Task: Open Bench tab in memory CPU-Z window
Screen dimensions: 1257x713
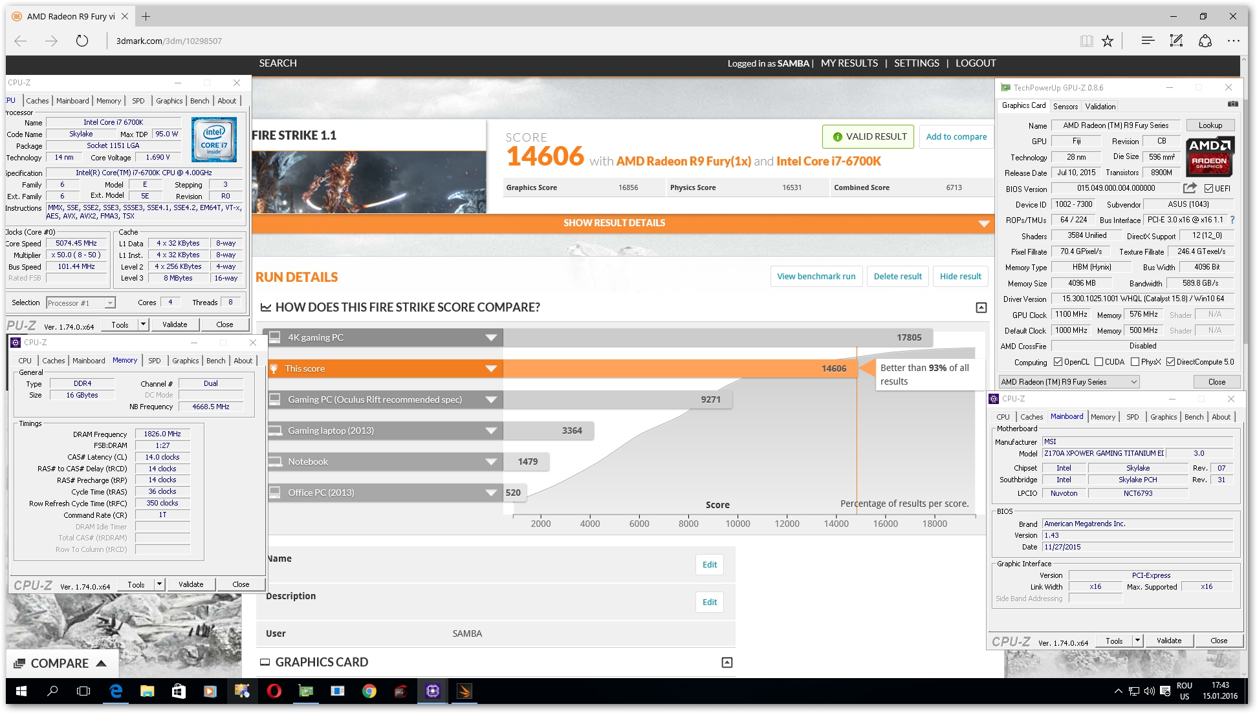Action: (x=216, y=361)
